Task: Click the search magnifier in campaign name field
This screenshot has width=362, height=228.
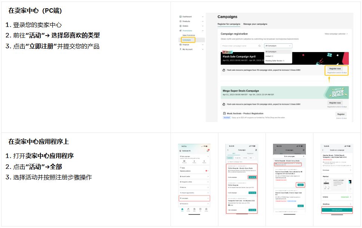Action: pyautogui.click(x=260, y=46)
